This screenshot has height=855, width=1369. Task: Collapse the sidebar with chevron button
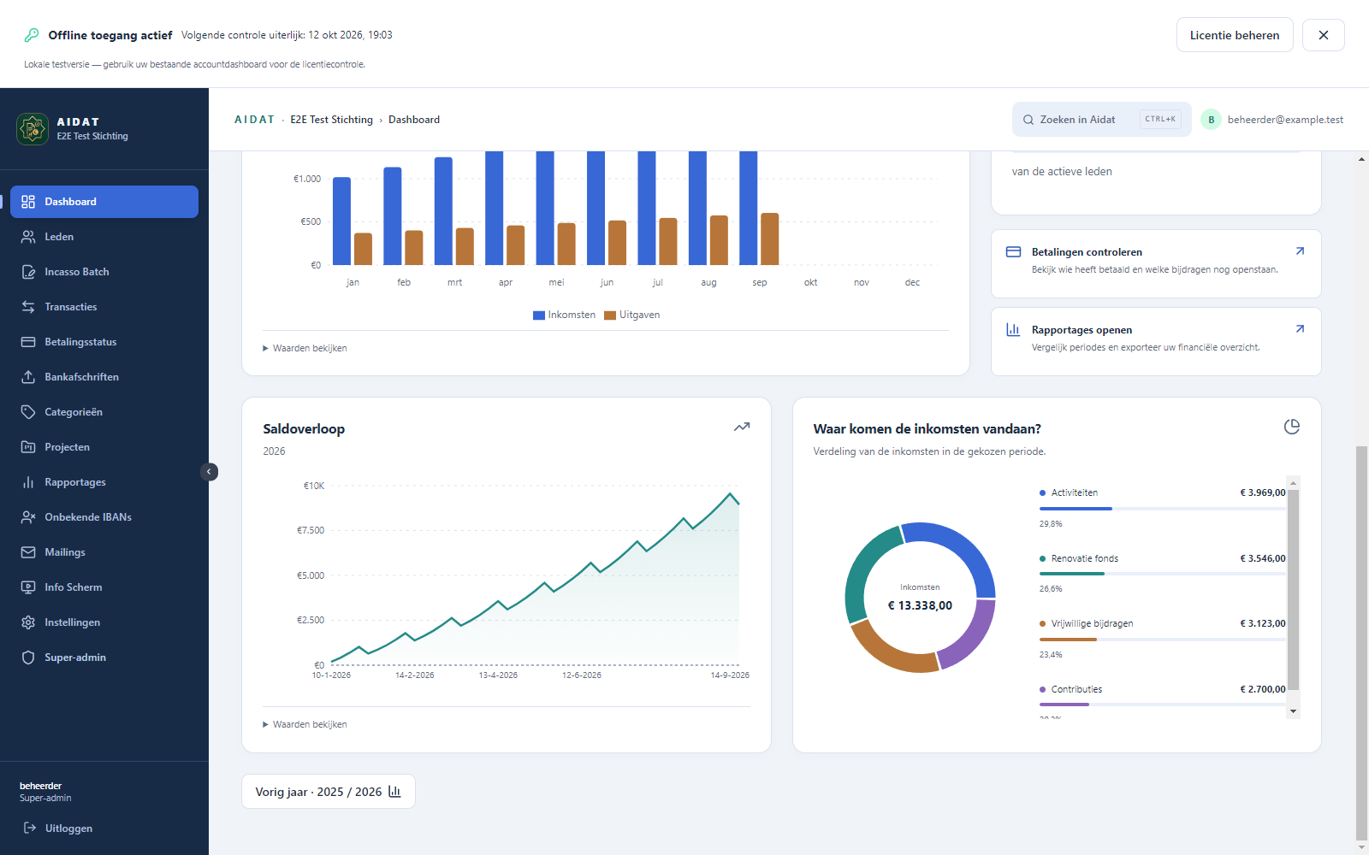[x=209, y=472]
